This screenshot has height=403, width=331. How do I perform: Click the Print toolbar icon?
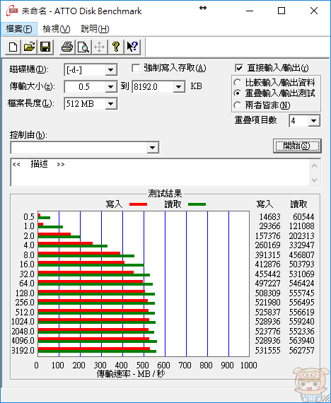67,47
